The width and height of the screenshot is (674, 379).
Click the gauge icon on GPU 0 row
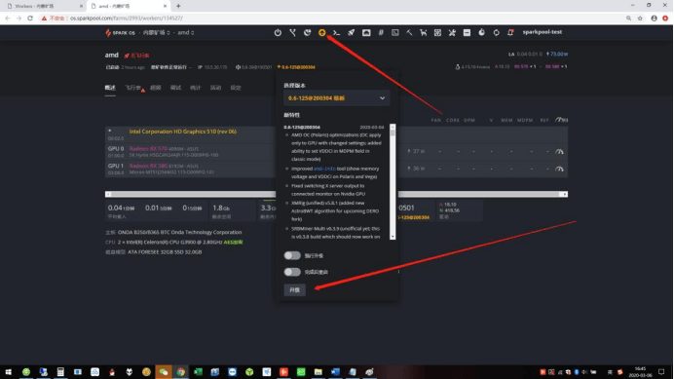coord(559,151)
